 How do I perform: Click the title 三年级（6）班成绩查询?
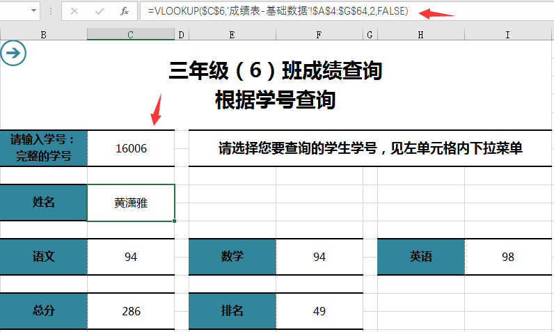(x=275, y=70)
